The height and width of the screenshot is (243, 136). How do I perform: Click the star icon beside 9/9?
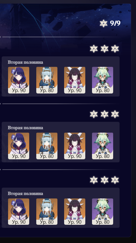point(103,24)
